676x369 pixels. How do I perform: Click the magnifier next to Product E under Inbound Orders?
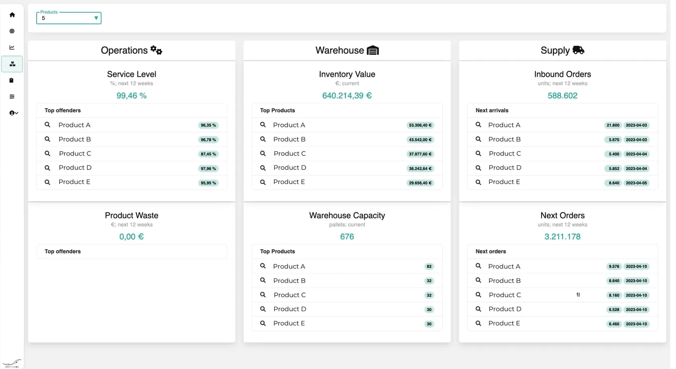point(478,182)
